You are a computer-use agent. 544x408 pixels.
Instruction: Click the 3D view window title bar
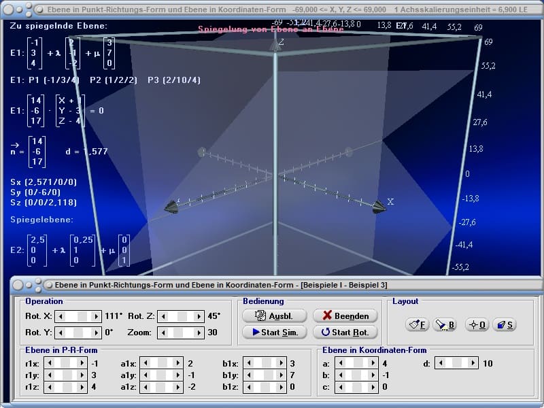pos(272,10)
